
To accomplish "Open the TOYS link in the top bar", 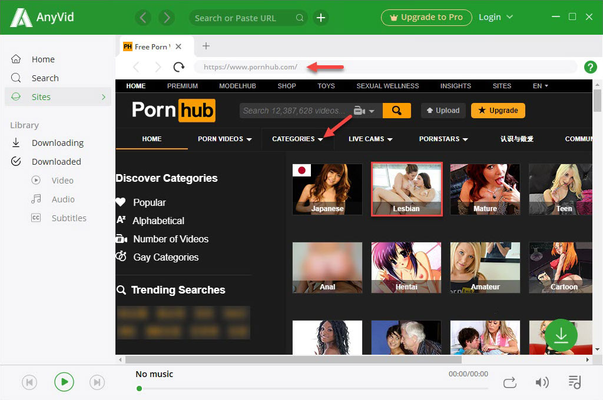I will point(326,86).
